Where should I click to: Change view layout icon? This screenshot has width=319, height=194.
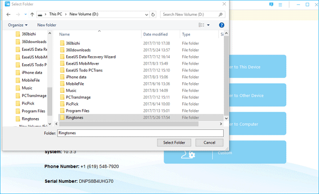tap(202, 25)
